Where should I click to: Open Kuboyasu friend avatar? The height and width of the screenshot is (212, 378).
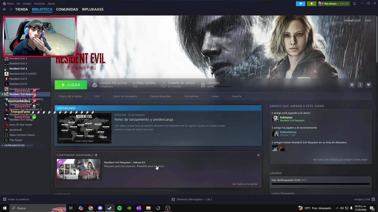point(275,119)
